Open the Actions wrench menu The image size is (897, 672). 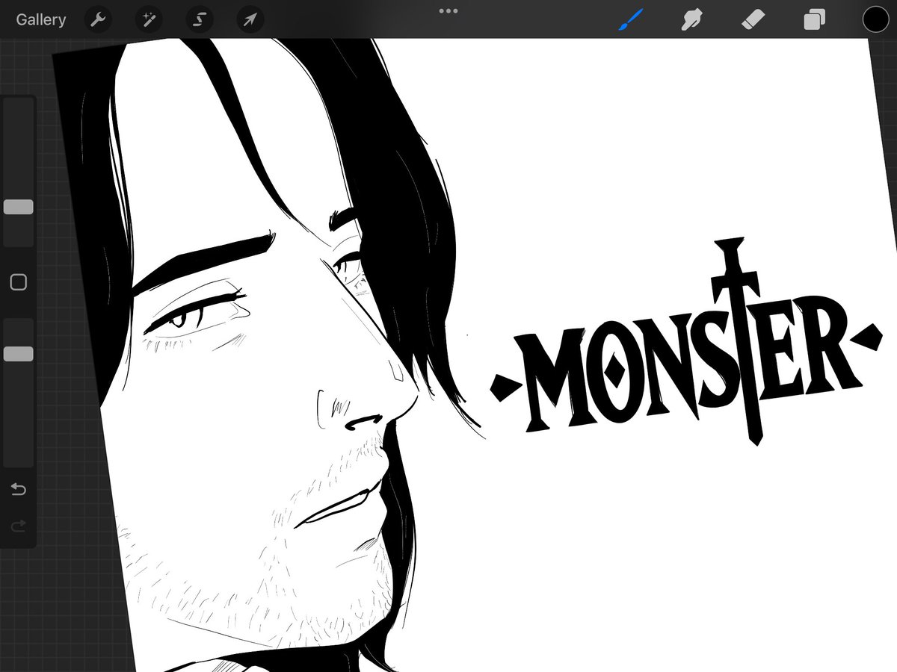98,19
